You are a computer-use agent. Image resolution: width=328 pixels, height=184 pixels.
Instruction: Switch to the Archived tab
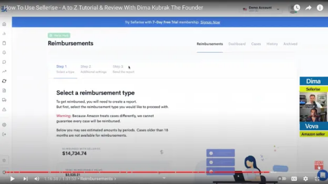point(290,44)
